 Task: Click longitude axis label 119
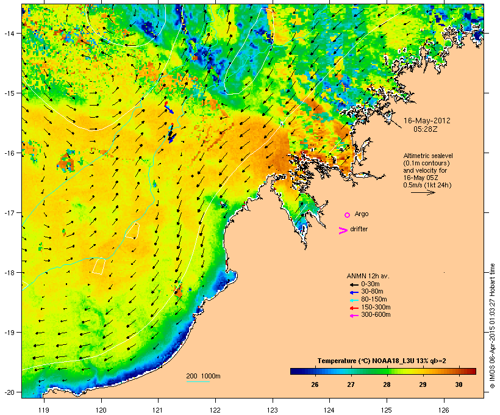[x=44, y=410]
